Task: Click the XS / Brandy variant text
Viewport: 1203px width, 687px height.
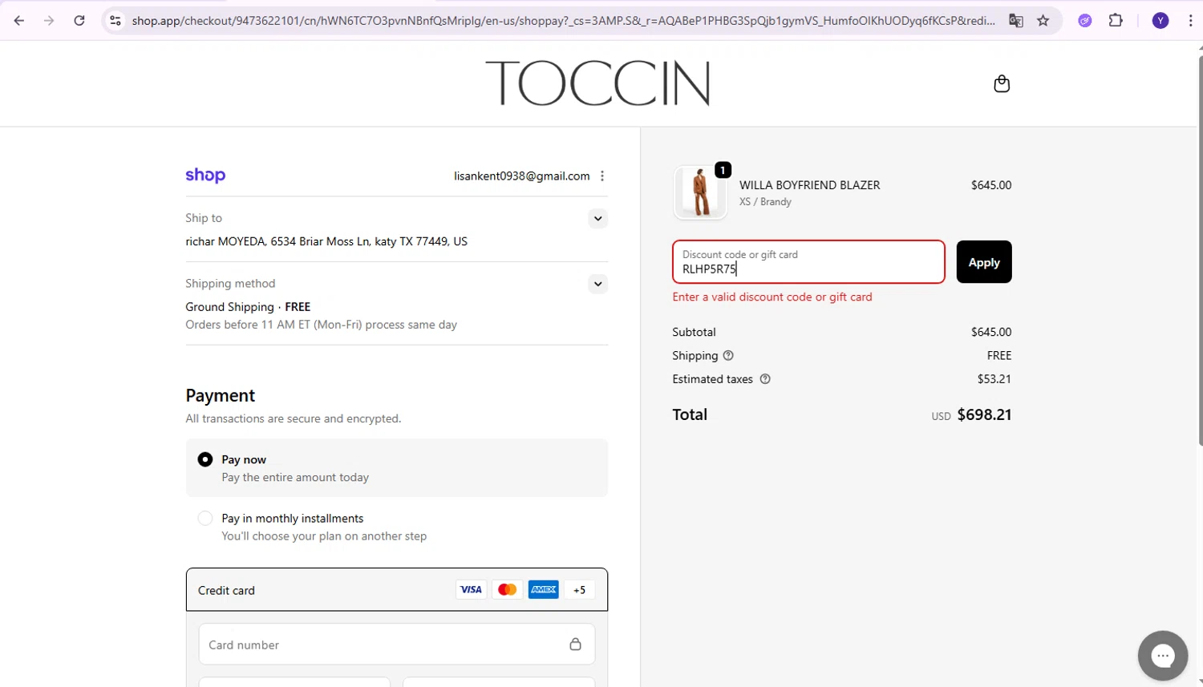Action: coord(765,202)
